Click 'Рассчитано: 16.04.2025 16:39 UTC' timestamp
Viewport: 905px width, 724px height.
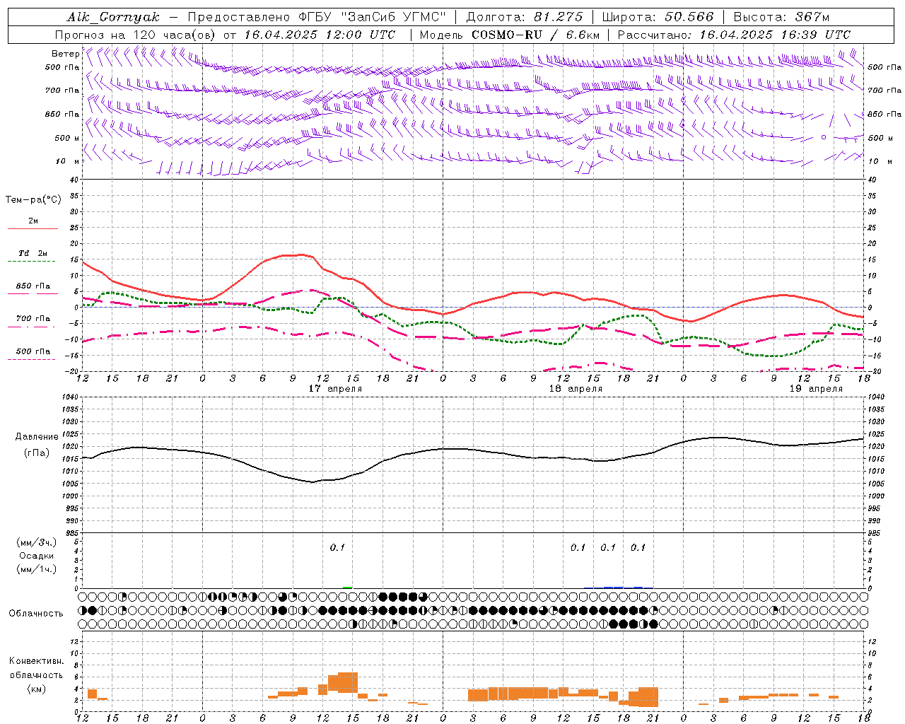pos(734,35)
